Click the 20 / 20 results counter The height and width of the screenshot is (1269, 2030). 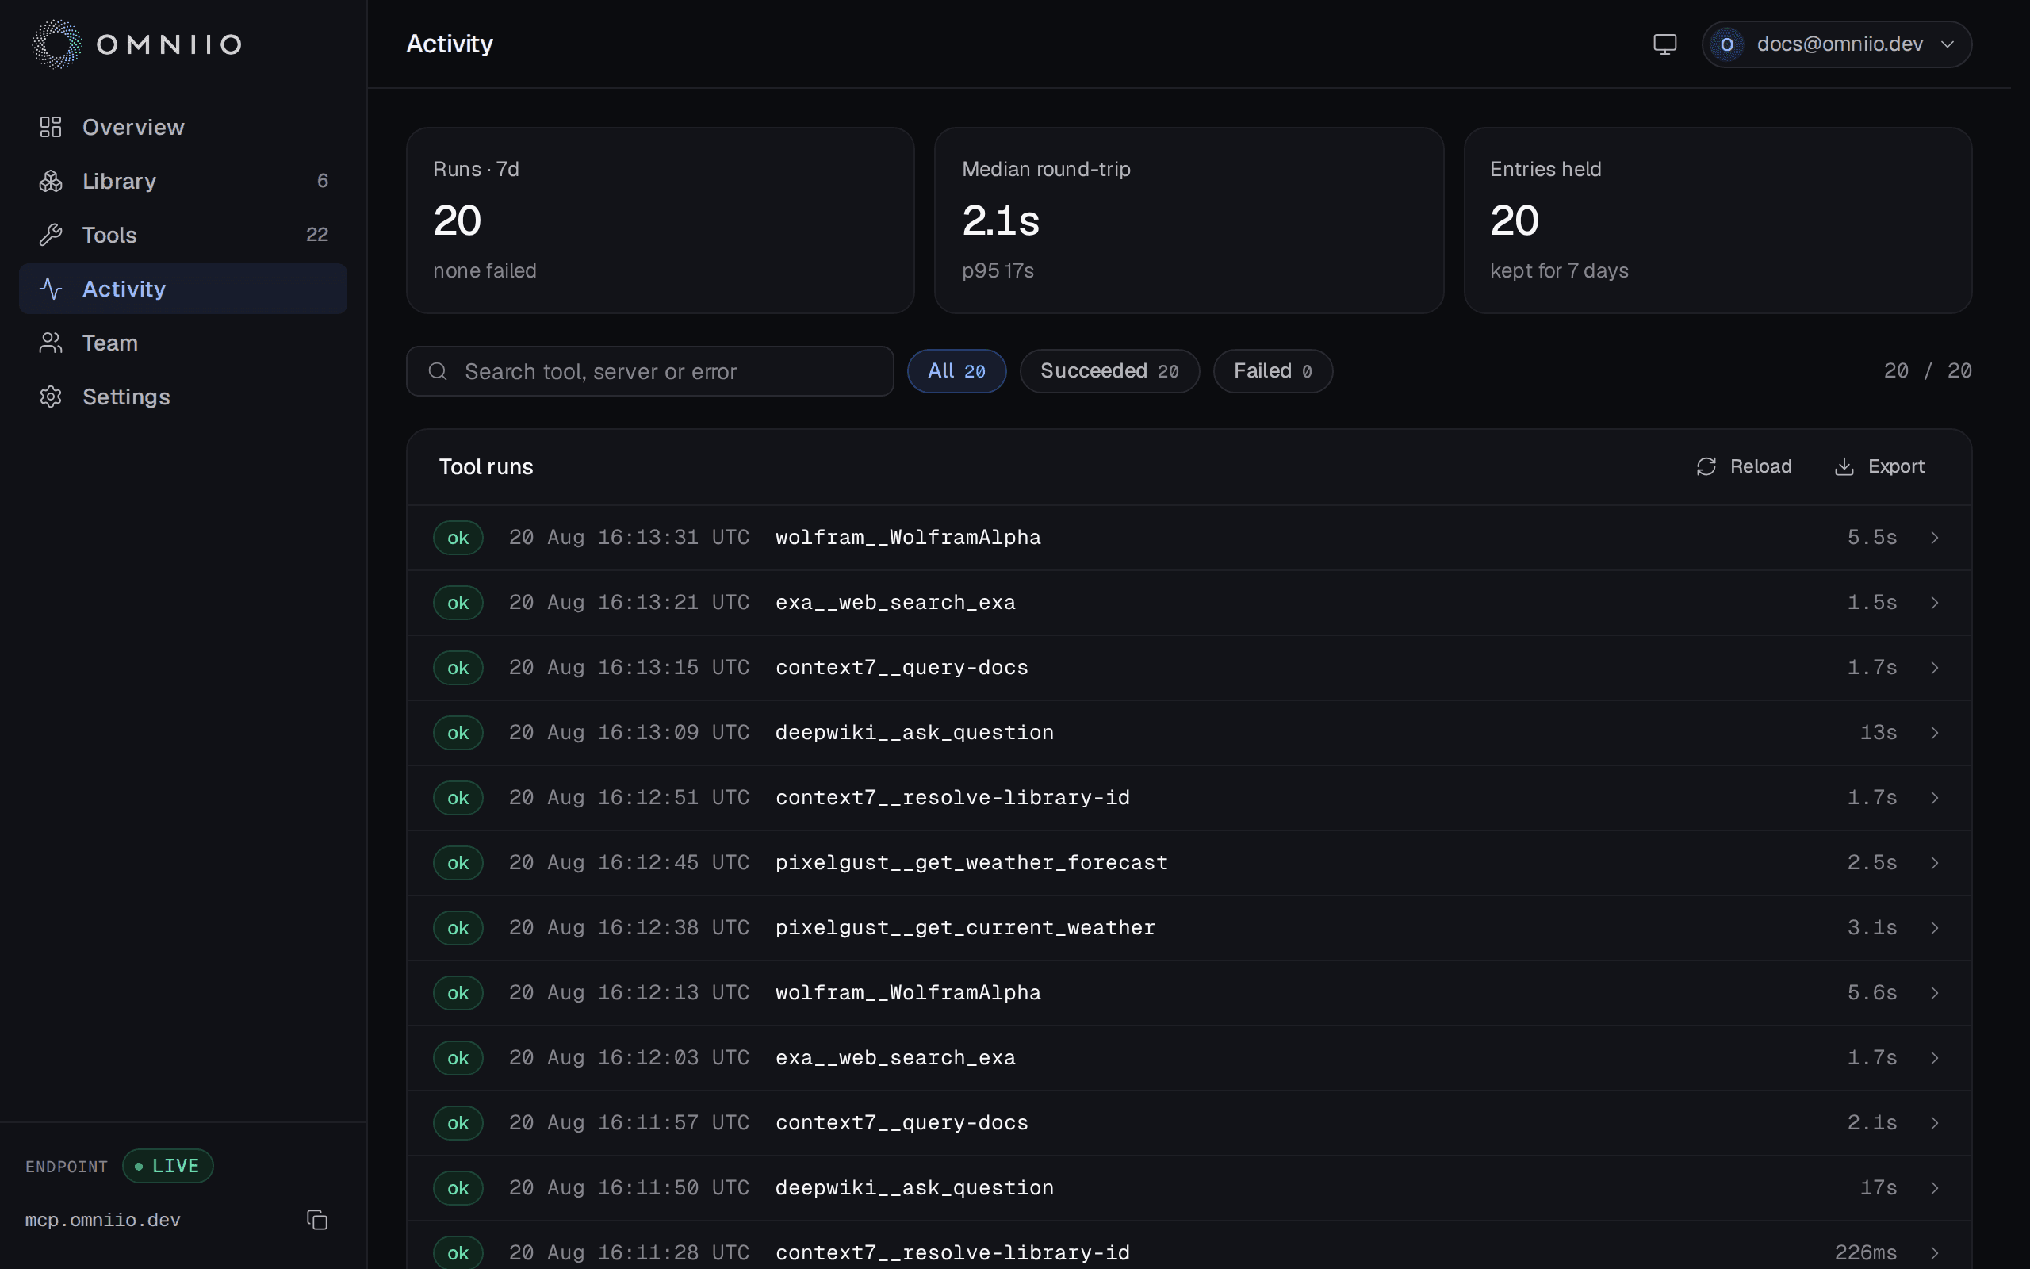coord(1927,371)
